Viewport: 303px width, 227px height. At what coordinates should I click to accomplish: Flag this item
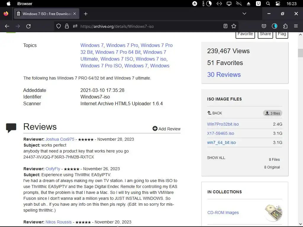point(282,35)
